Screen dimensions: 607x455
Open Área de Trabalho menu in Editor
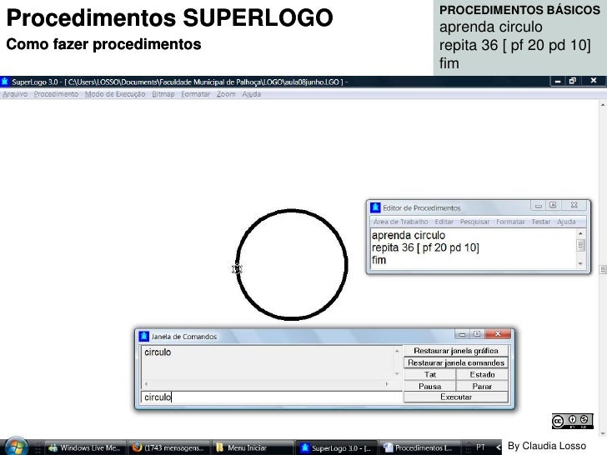point(401,222)
